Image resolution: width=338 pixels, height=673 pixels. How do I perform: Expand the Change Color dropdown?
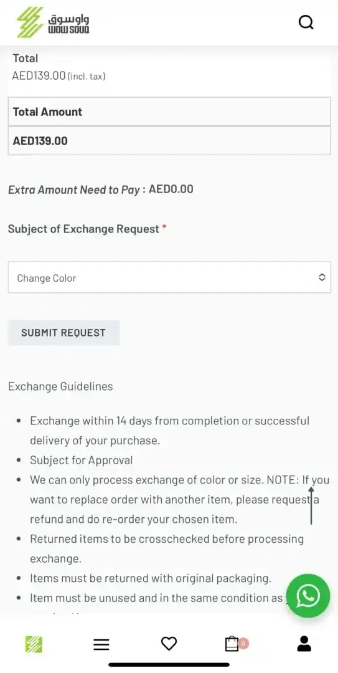(169, 277)
